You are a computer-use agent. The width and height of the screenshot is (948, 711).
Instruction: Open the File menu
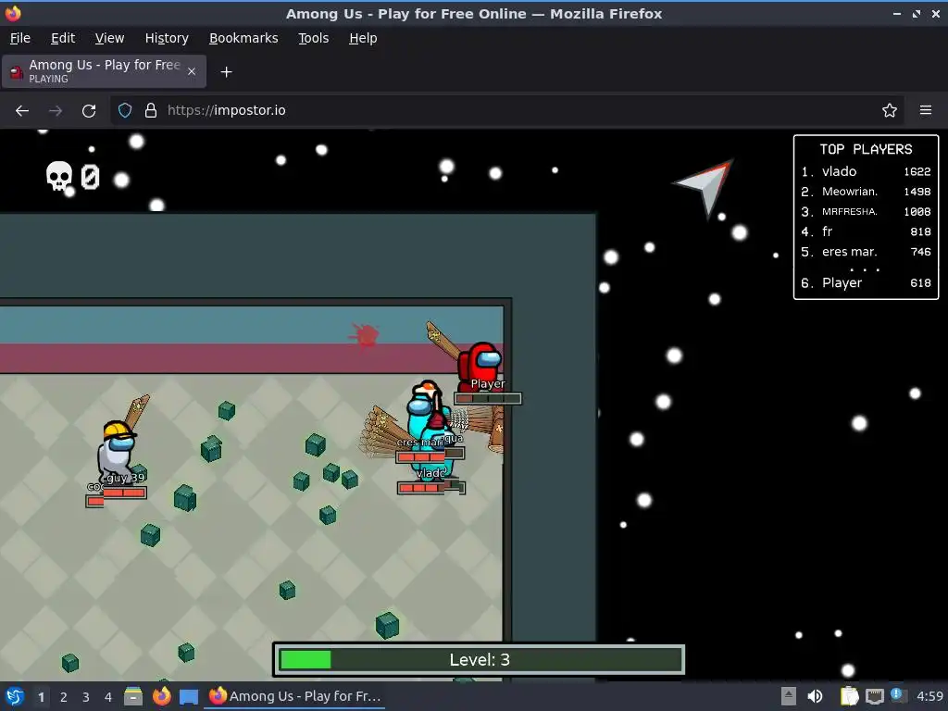click(20, 38)
